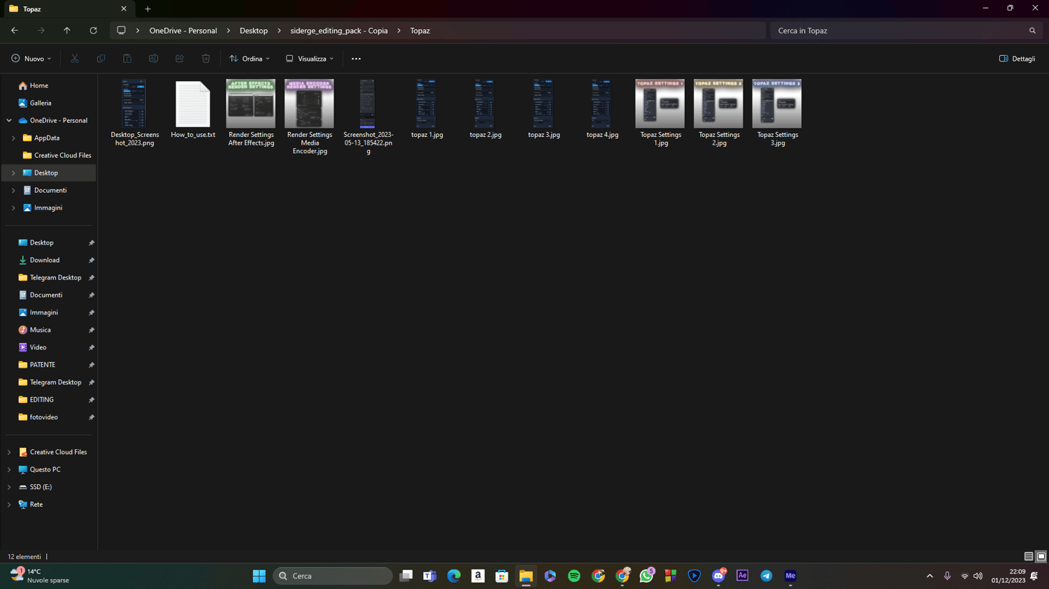The width and height of the screenshot is (1049, 589).
Task: Click the Delete trash icon in the toolbar
Action: (x=206, y=59)
